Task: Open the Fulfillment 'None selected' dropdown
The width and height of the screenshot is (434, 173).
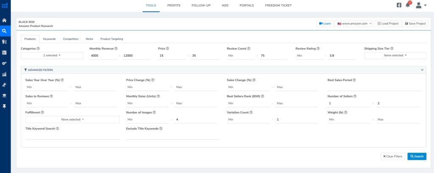Action: click(72, 119)
